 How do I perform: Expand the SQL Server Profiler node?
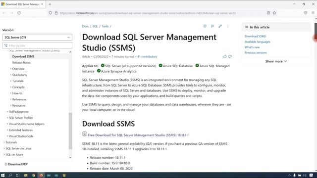point(7,118)
